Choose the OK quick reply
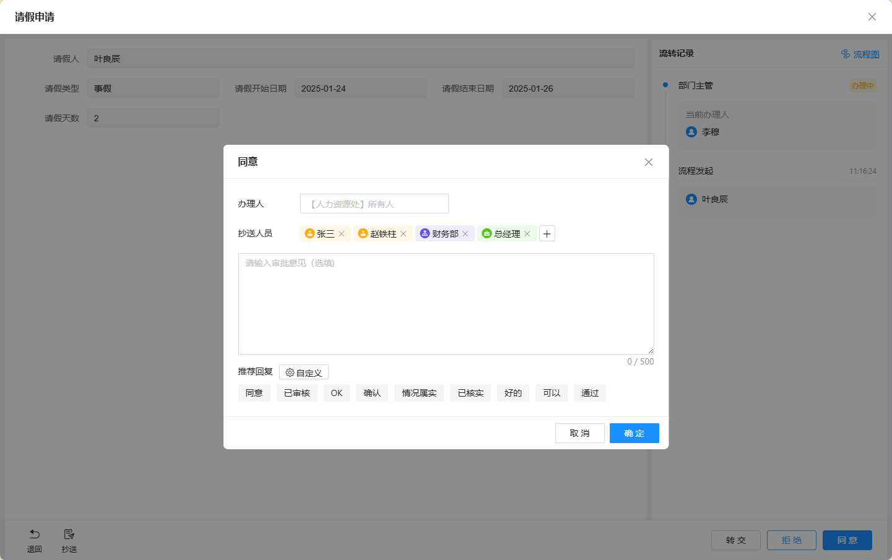Viewport: 892px width, 560px height. (337, 393)
